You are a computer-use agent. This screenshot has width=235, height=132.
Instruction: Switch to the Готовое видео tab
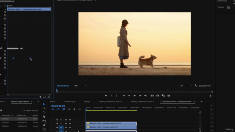tap(69, 102)
